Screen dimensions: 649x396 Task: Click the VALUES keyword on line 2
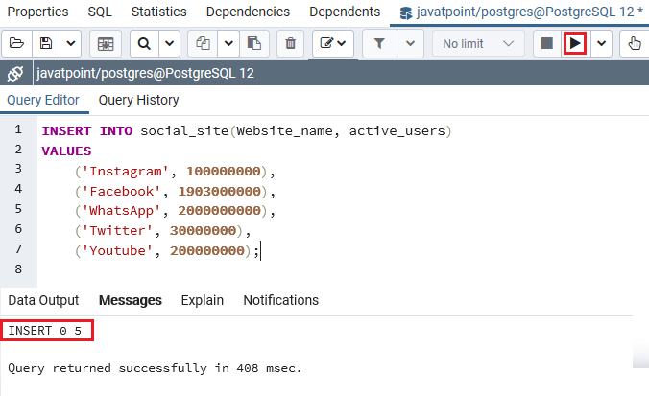pos(66,151)
